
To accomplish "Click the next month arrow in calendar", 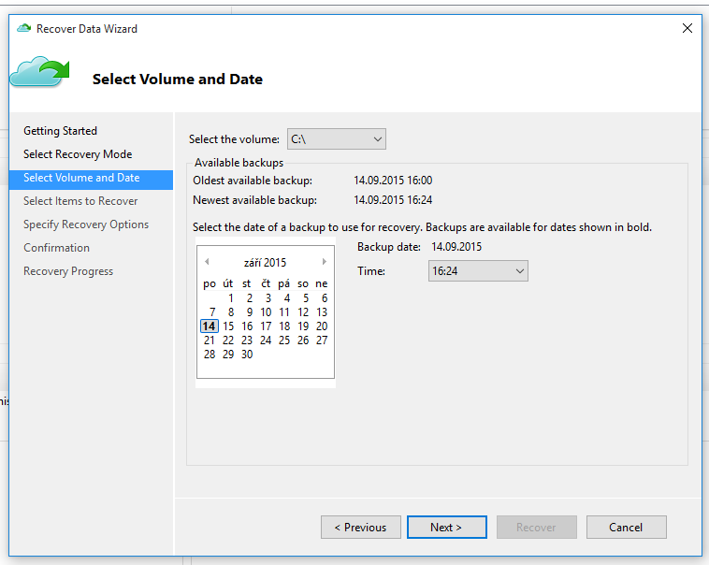I will (x=325, y=262).
